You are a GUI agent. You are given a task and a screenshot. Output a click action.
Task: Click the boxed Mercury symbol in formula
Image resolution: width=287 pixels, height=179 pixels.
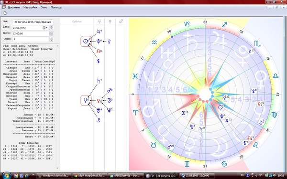[x=86, y=100]
